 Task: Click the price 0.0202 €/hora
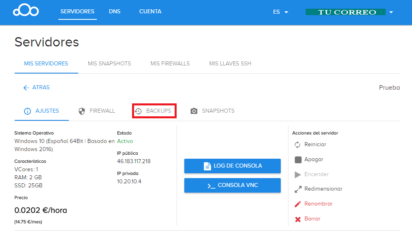point(41,210)
